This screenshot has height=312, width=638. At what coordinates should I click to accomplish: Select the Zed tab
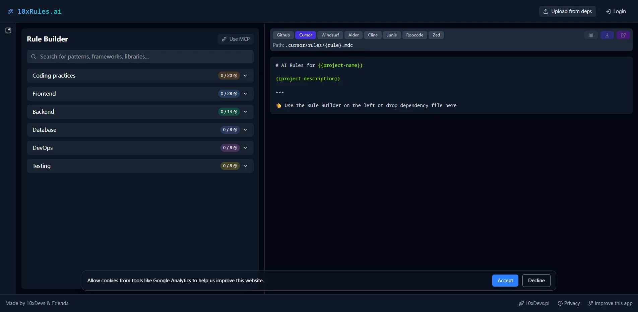436,35
